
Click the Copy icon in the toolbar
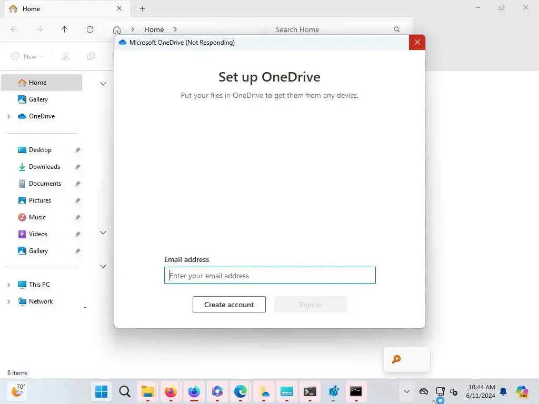pyautogui.click(x=91, y=56)
